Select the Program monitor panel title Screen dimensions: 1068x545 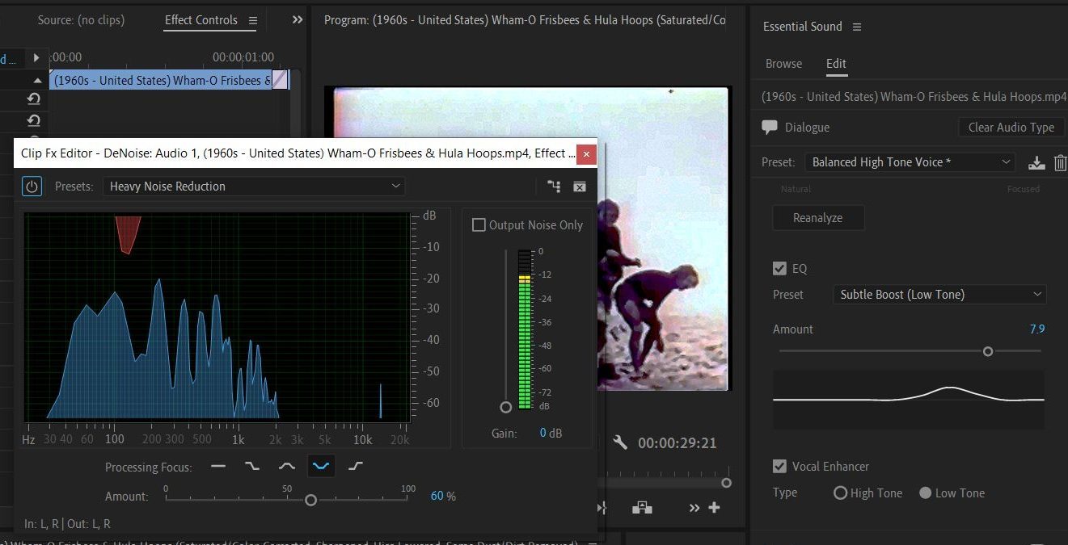tap(525, 20)
